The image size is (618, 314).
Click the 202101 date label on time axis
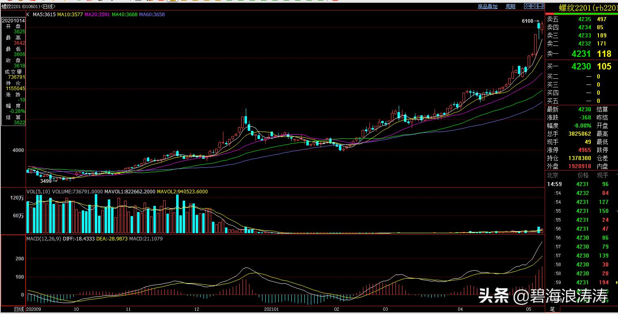point(271,309)
